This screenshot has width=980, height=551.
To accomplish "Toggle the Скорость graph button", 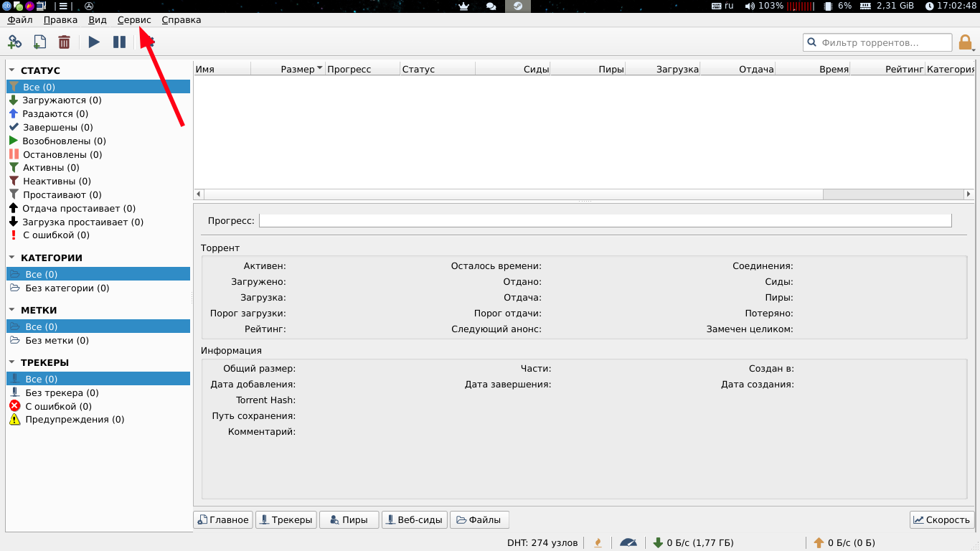I will (942, 519).
